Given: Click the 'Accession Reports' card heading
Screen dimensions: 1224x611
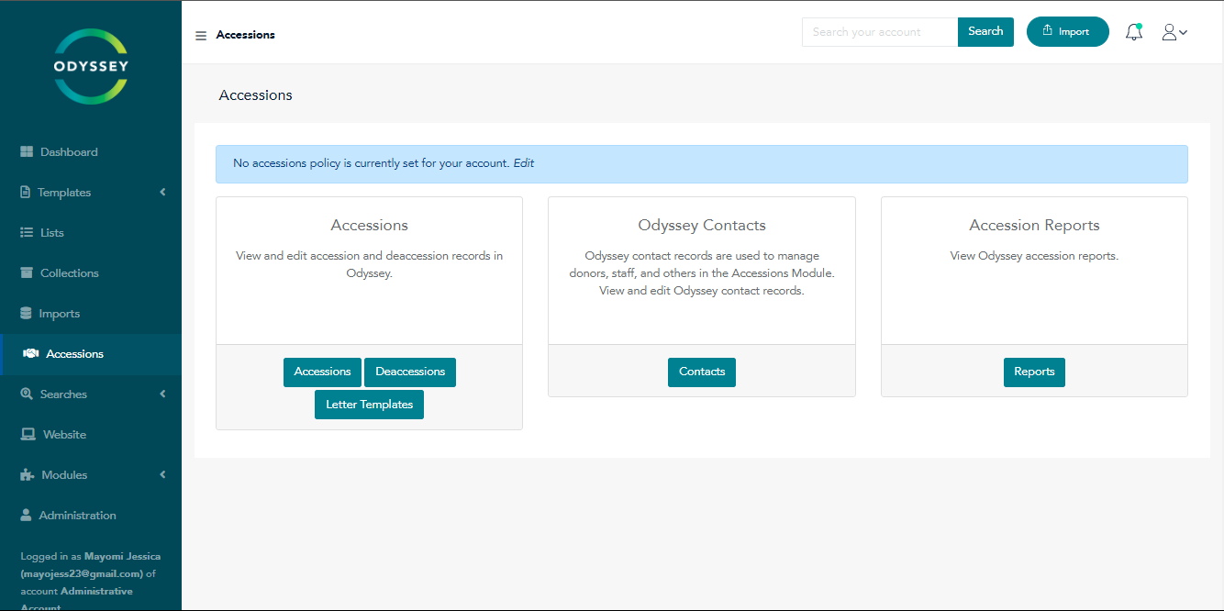Looking at the screenshot, I should coord(1034,226).
